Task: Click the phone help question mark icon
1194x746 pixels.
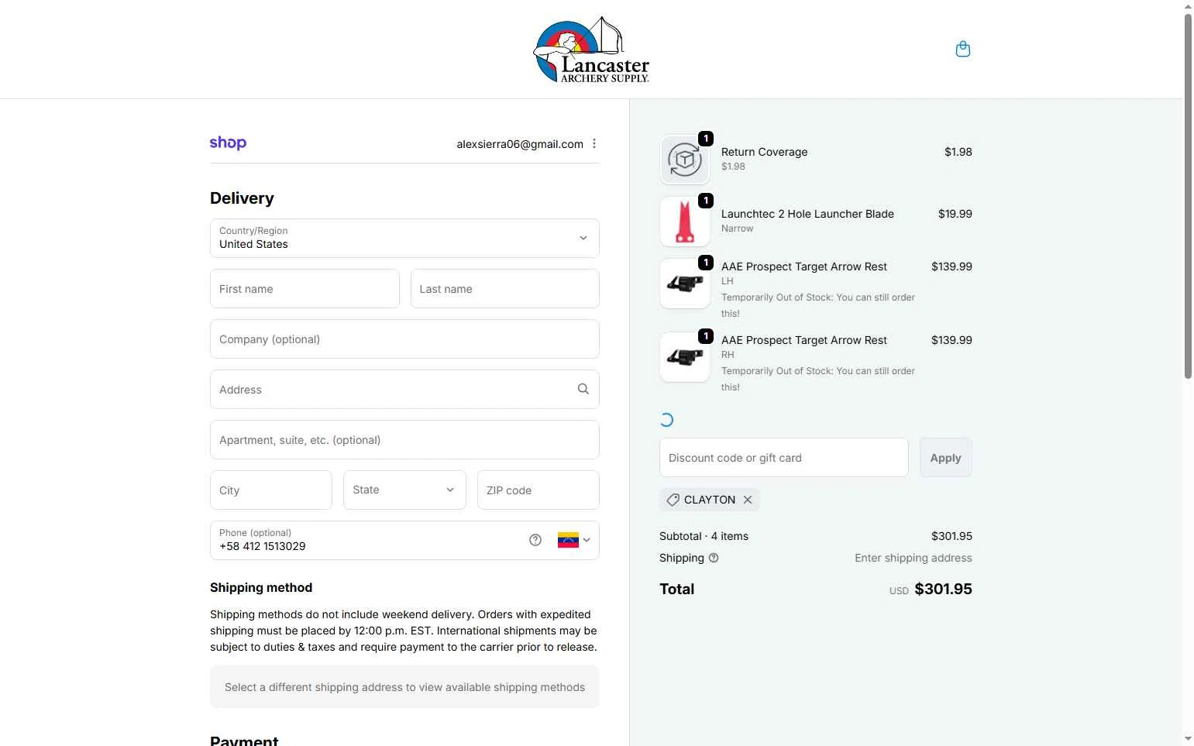Action: [x=535, y=540]
